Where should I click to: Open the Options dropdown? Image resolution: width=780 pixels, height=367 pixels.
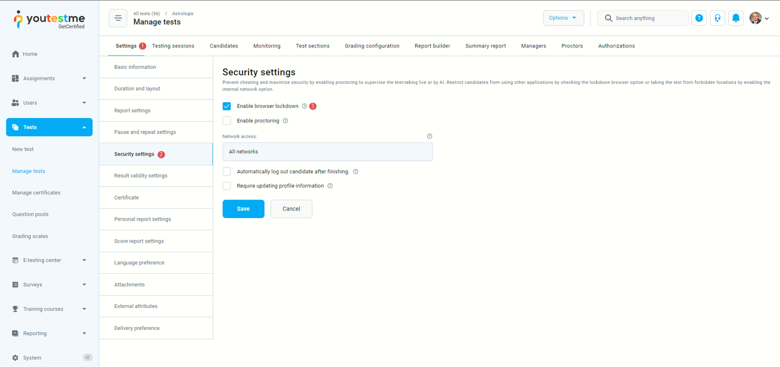tap(563, 18)
